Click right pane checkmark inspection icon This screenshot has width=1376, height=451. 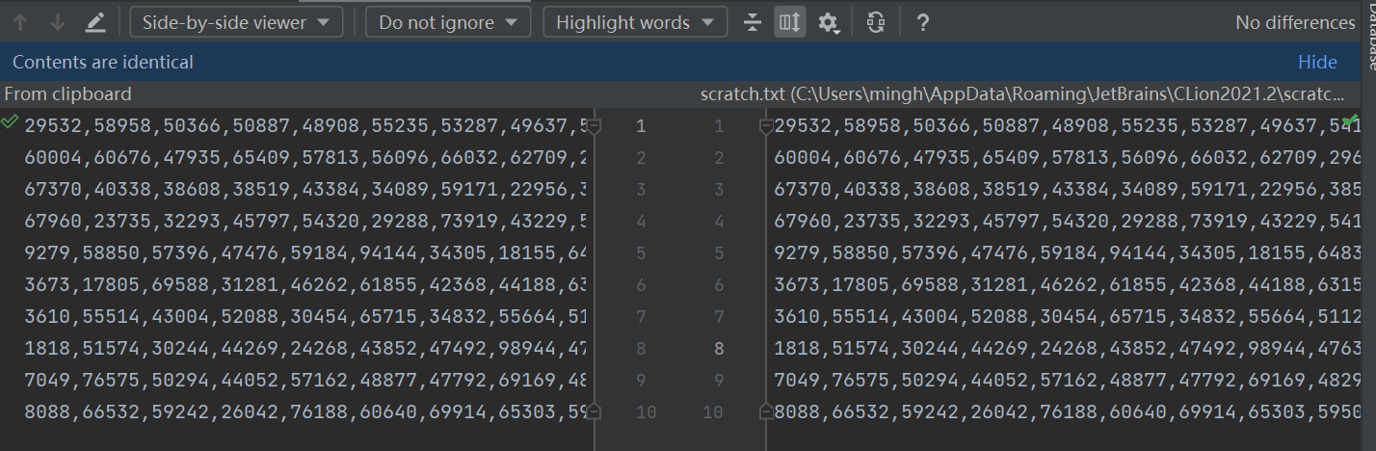tap(1352, 119)
